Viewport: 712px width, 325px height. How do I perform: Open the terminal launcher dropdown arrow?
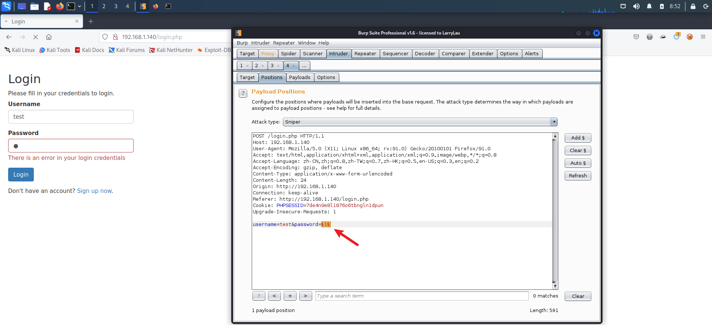[79, 6]
